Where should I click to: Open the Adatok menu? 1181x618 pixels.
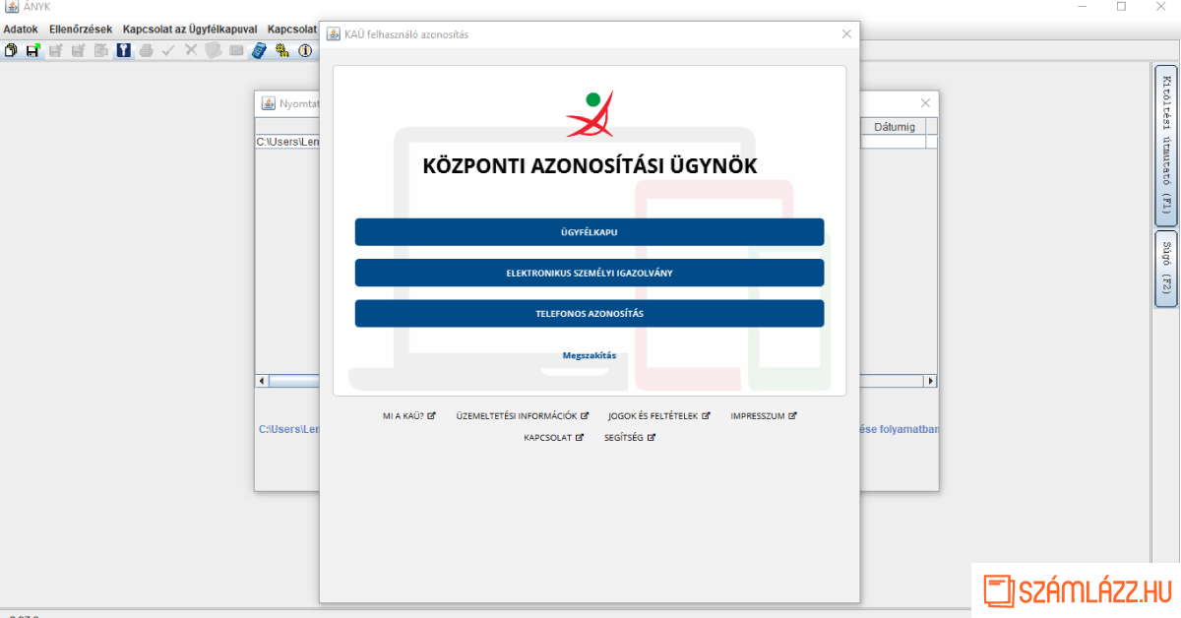coord(21,30)
